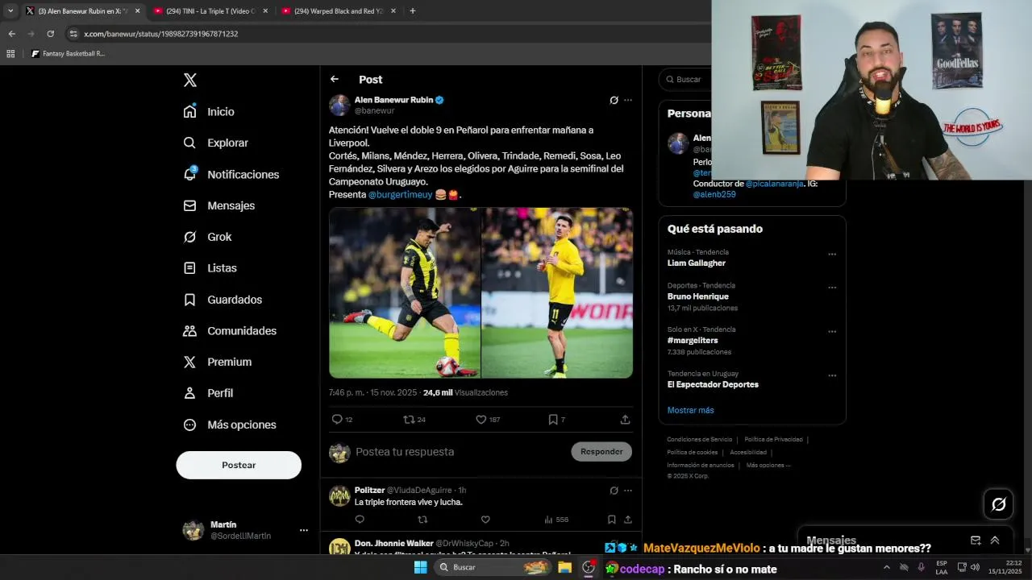Repost Politzer's comment

click(422, 520)
